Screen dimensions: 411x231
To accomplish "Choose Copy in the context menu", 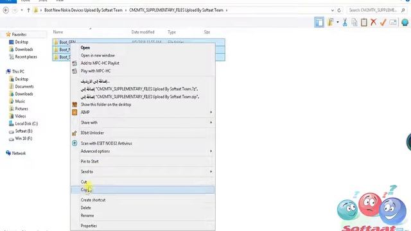I will point(143,190).
